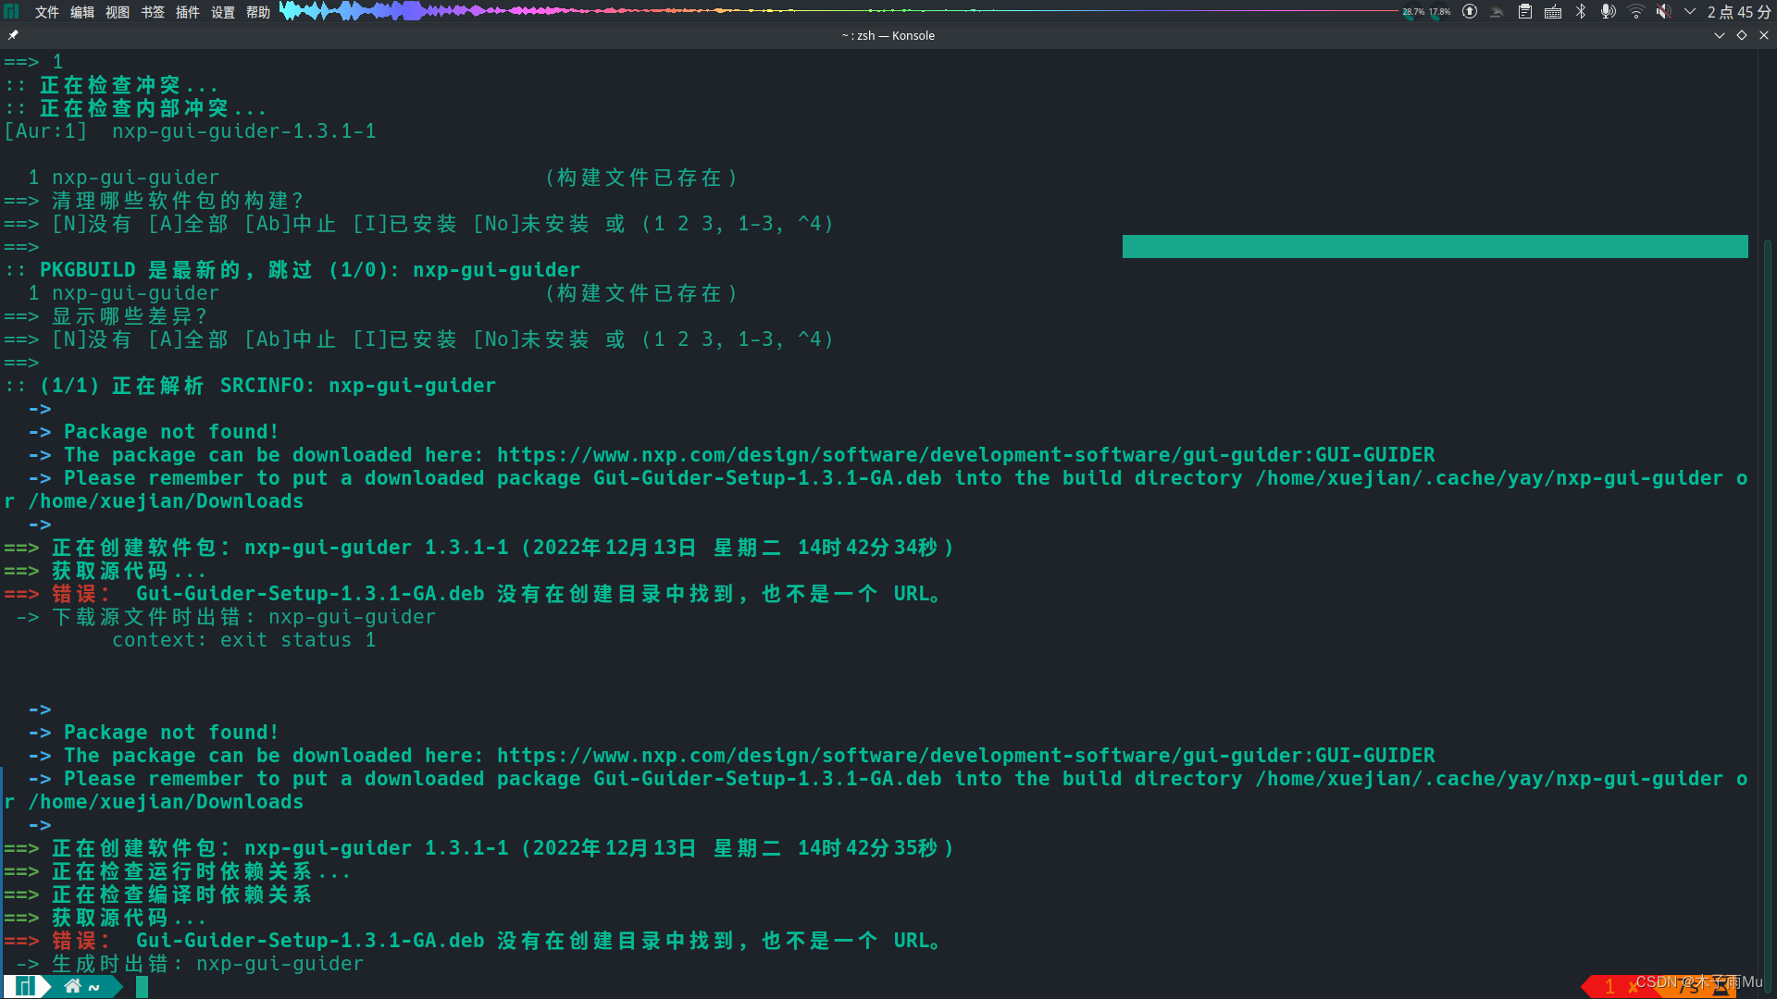The height and width of the screenshot is (999, 1777).
Task: Open the Manjaro application launcher icon
Action: coord(11,11)
